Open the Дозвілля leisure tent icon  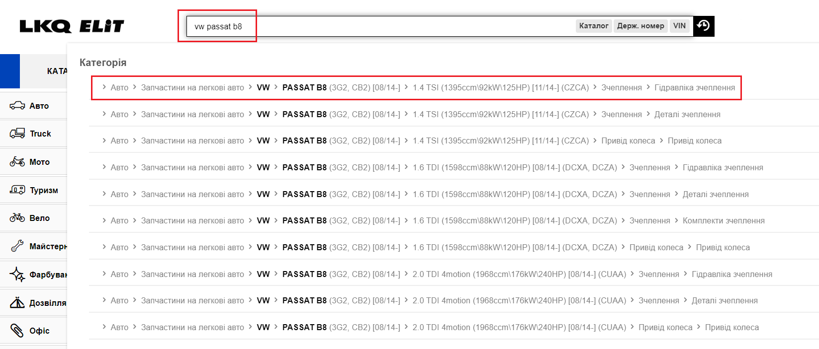17,303
